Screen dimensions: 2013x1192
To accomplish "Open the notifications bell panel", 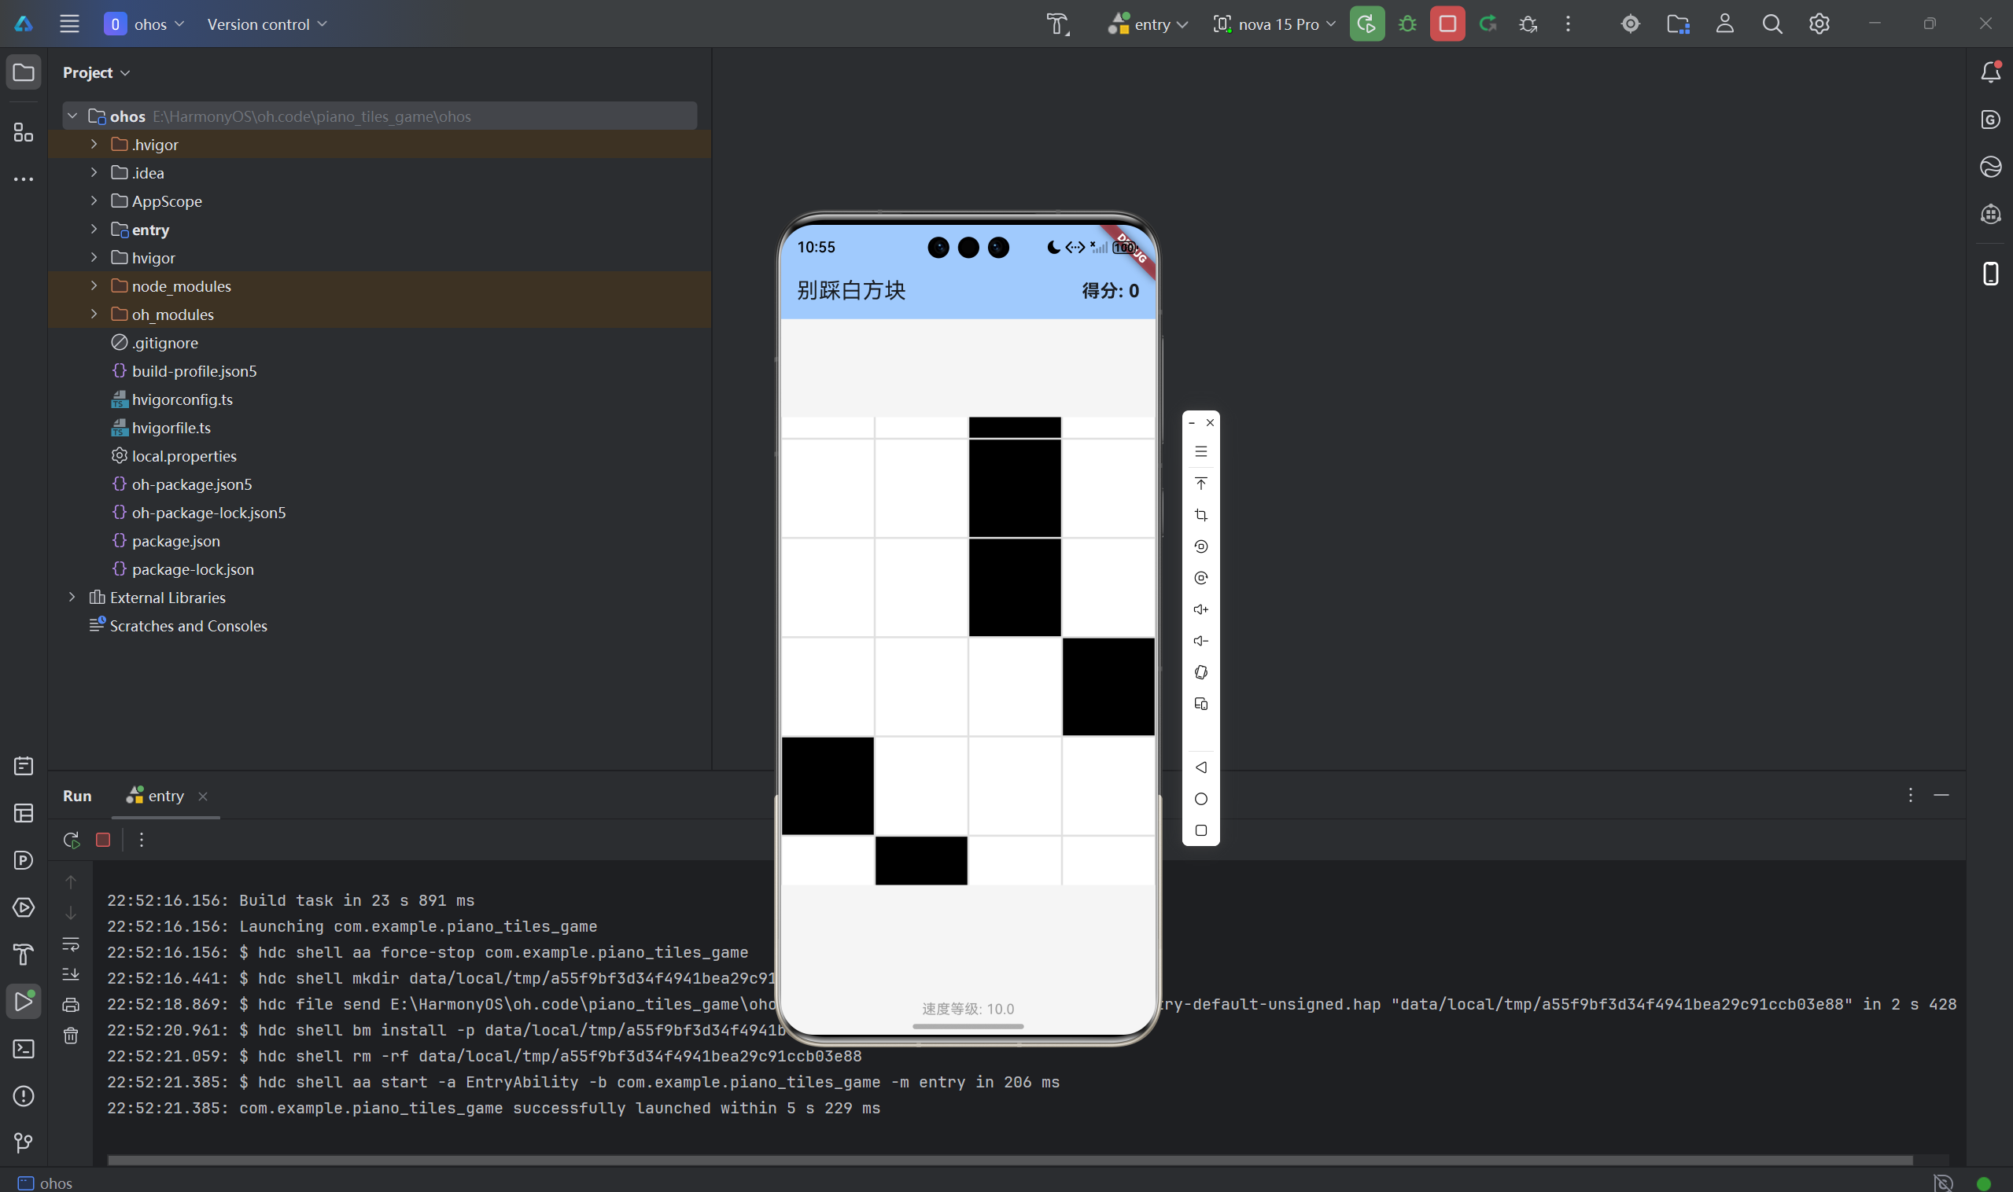I will click(x=1989, y=72).
